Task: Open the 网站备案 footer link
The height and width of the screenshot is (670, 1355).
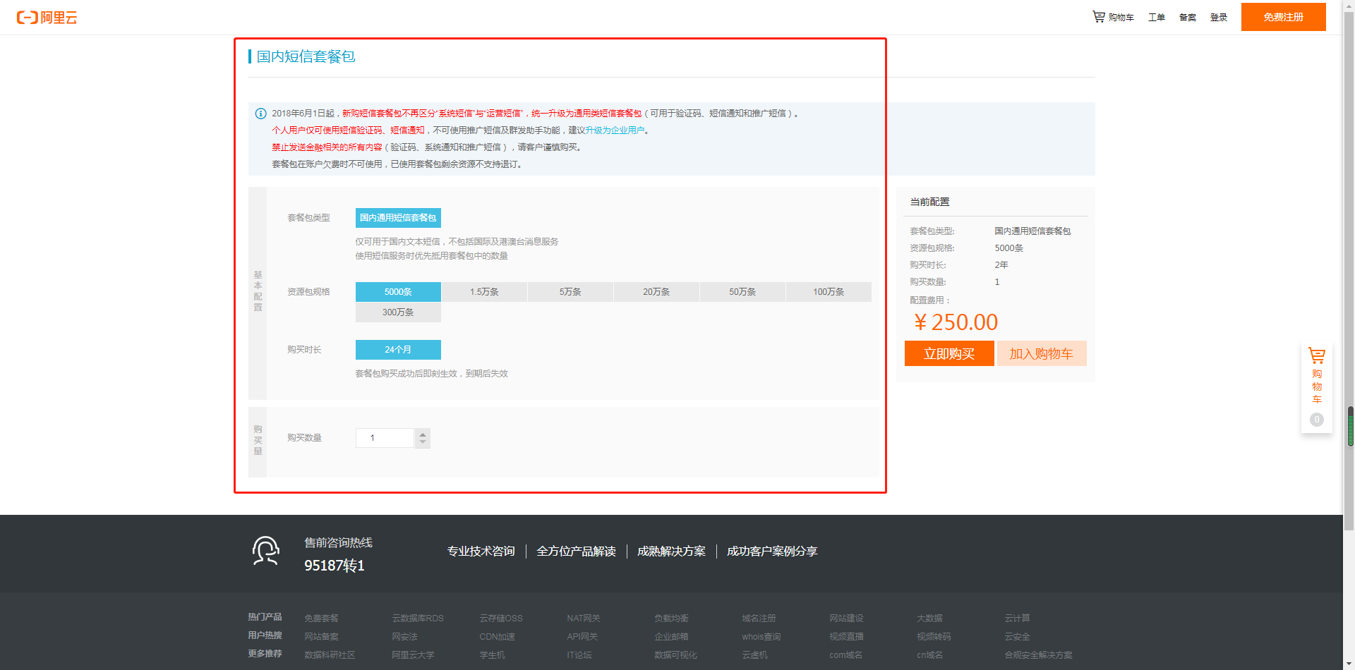Action: (x=321, y=637)
